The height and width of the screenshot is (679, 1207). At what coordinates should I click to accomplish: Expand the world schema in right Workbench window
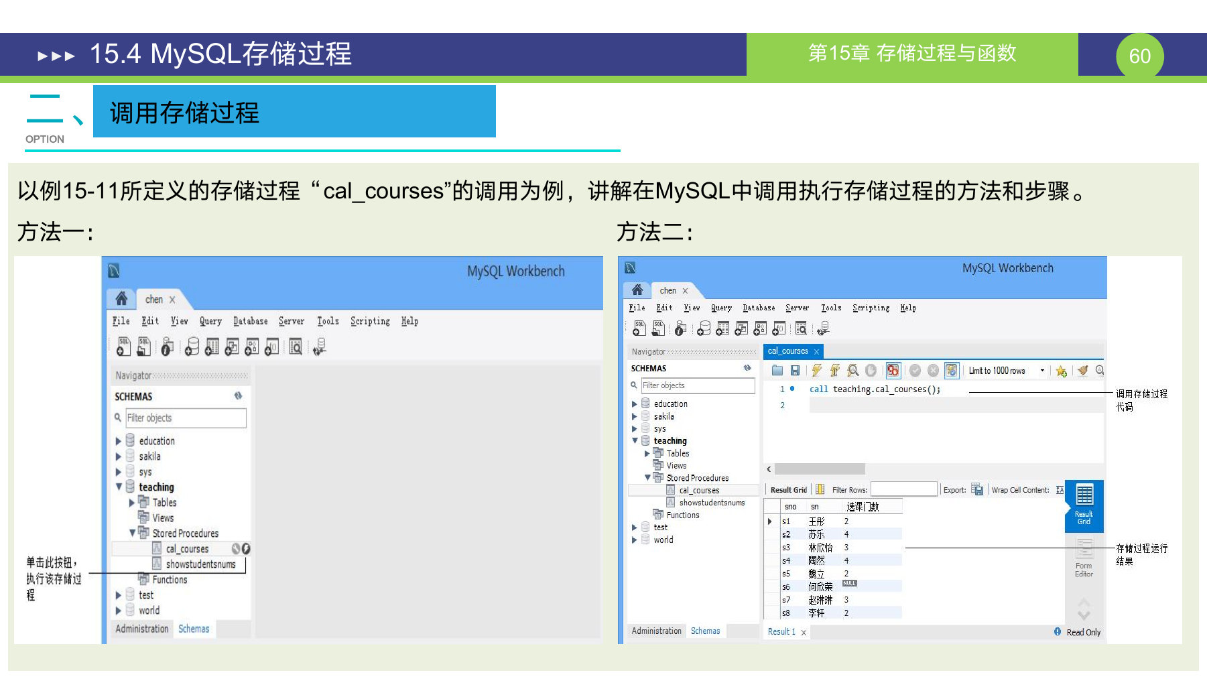click(634, 540)
